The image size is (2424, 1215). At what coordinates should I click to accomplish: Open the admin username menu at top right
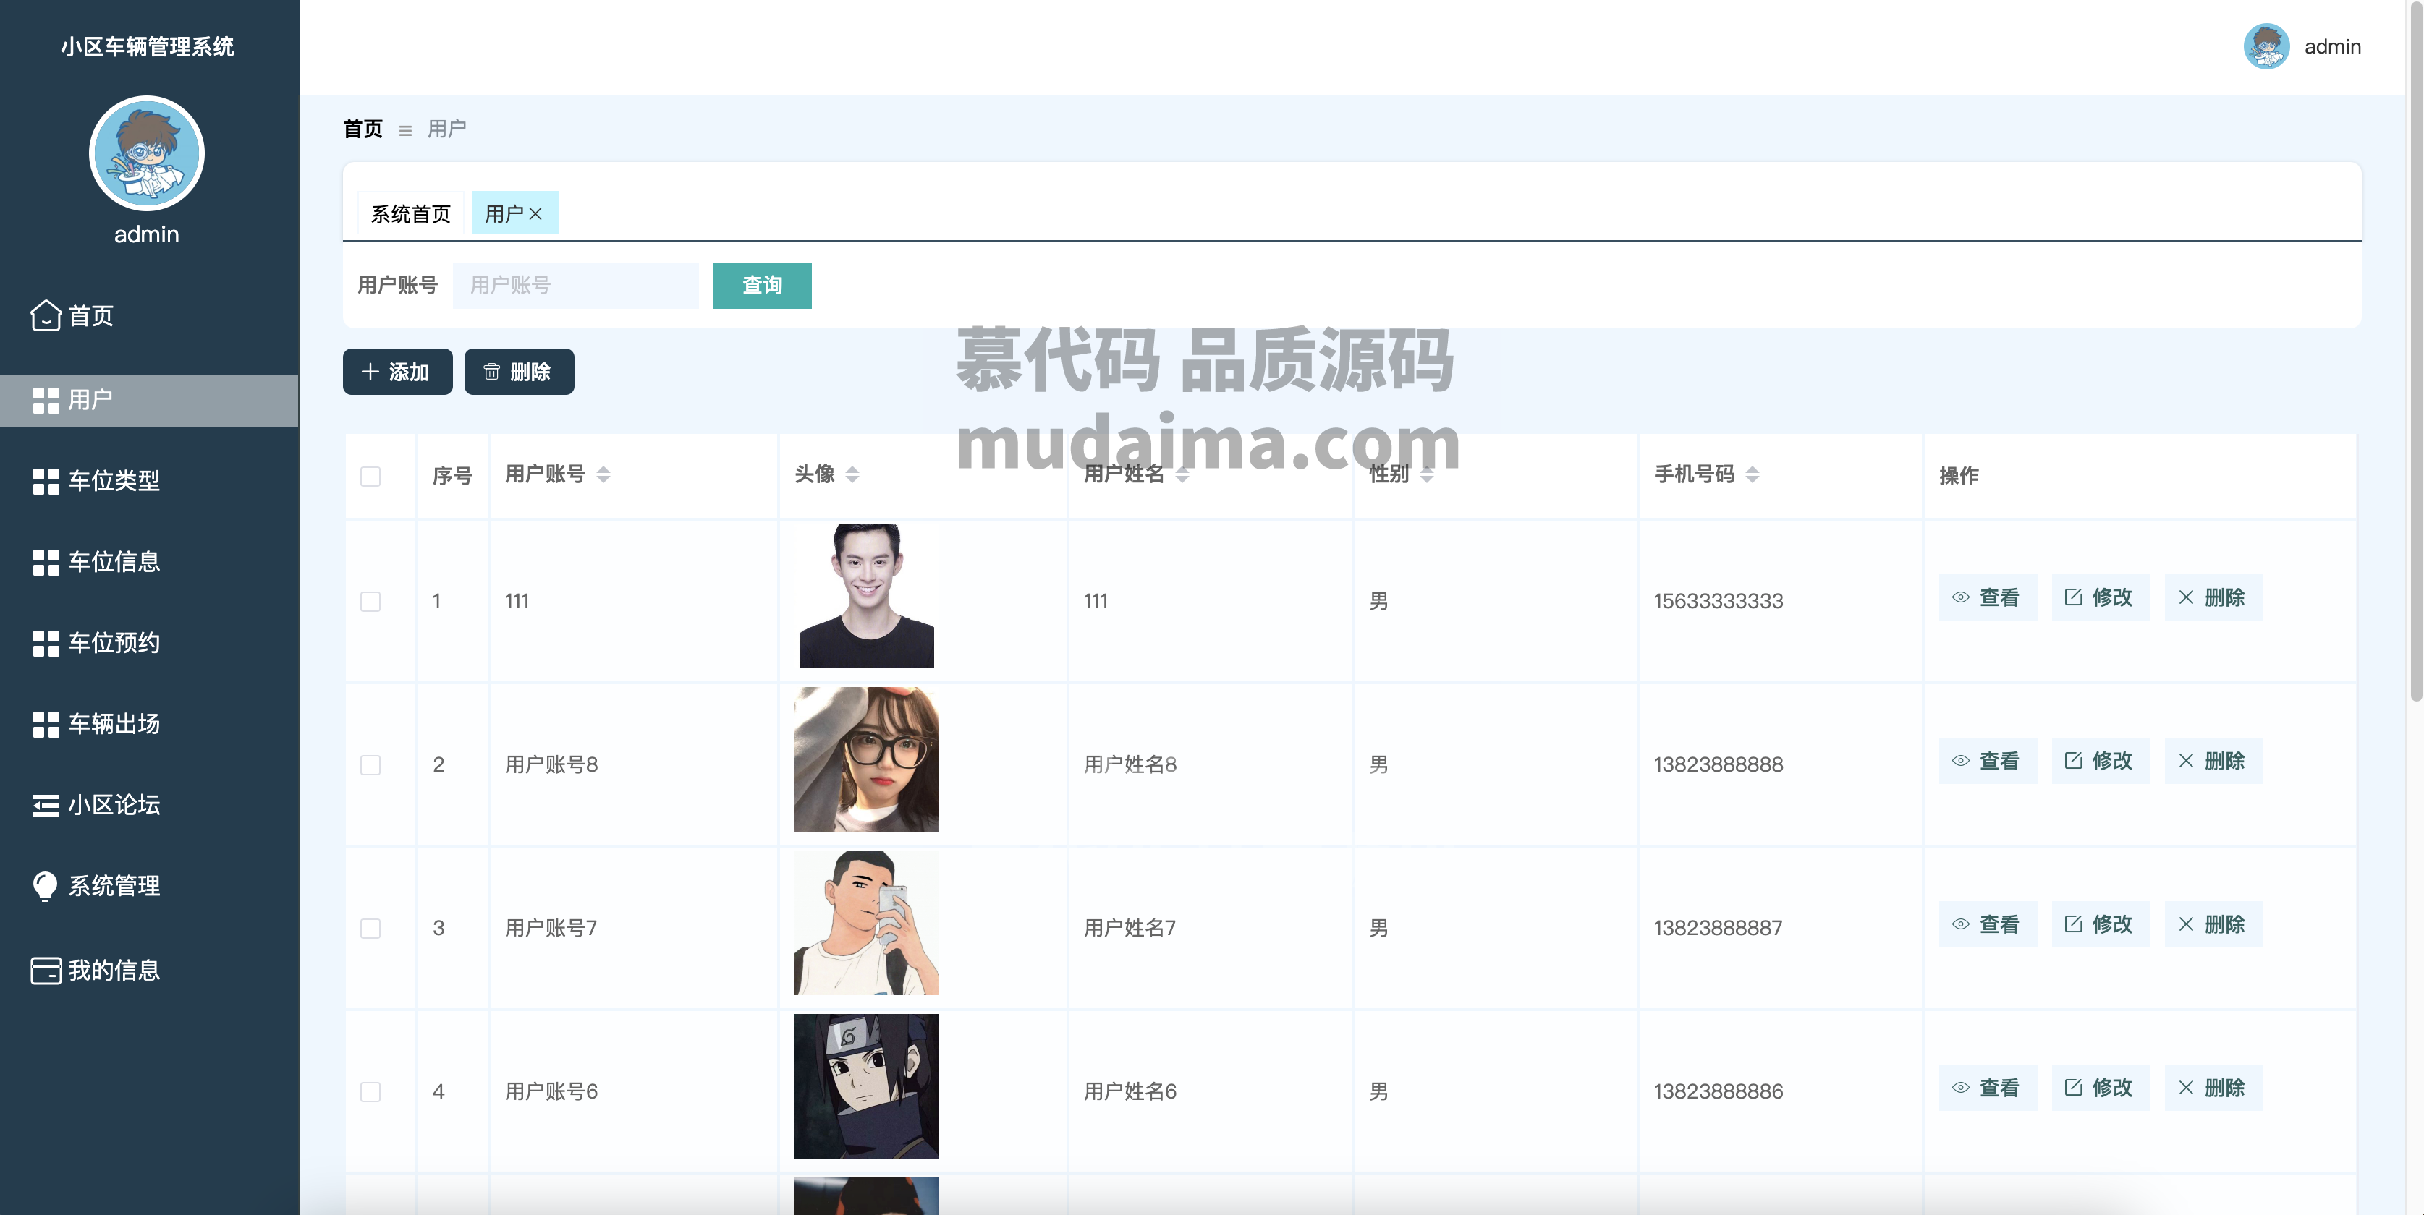coord(2332,46)
